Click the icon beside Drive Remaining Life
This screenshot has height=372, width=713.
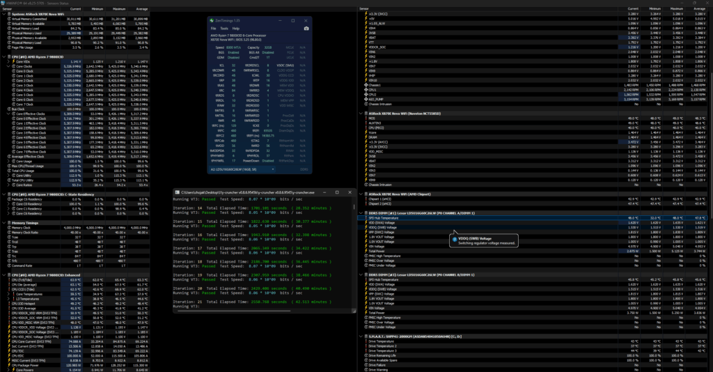tap(366, 355)
